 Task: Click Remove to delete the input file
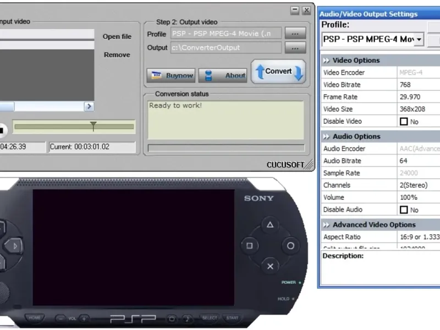pyautogui.click(x=117, y=54)
